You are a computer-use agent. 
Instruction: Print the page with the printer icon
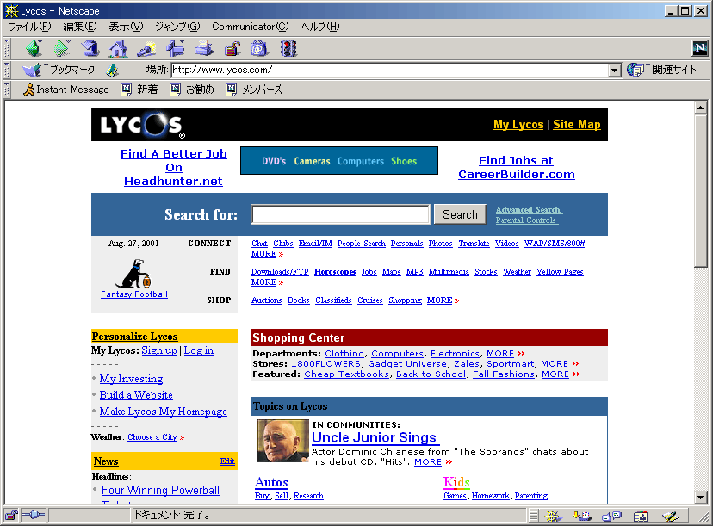204,48
